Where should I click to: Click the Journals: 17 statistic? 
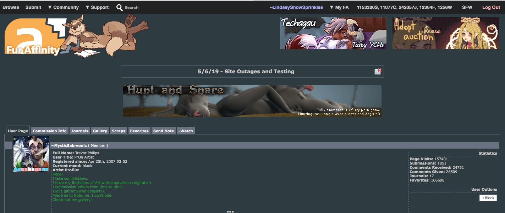(x=422, y=176)
